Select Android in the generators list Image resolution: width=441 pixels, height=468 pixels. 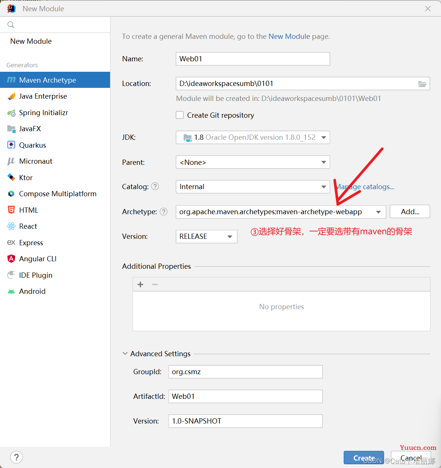pos(55,291)
